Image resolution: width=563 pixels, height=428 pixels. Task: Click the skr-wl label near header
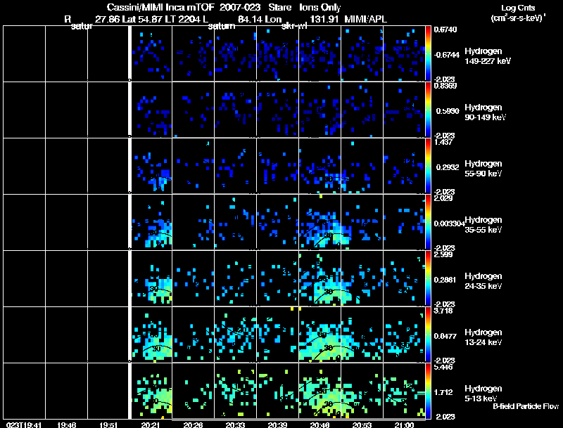point(294,26)
